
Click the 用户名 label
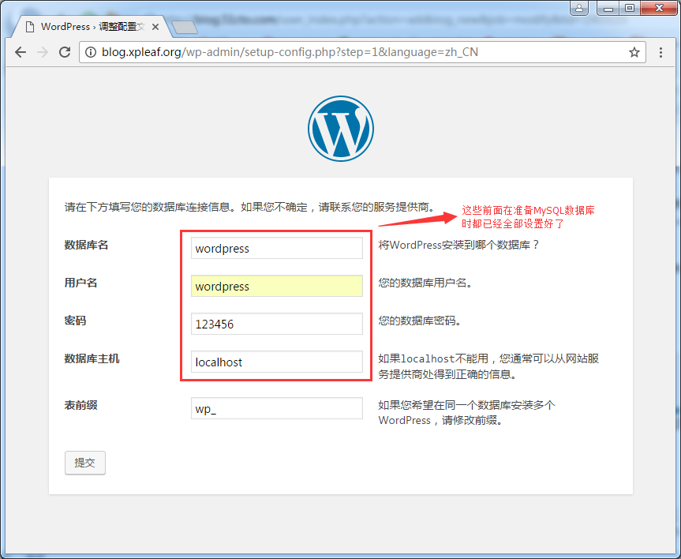coord(80,283)
